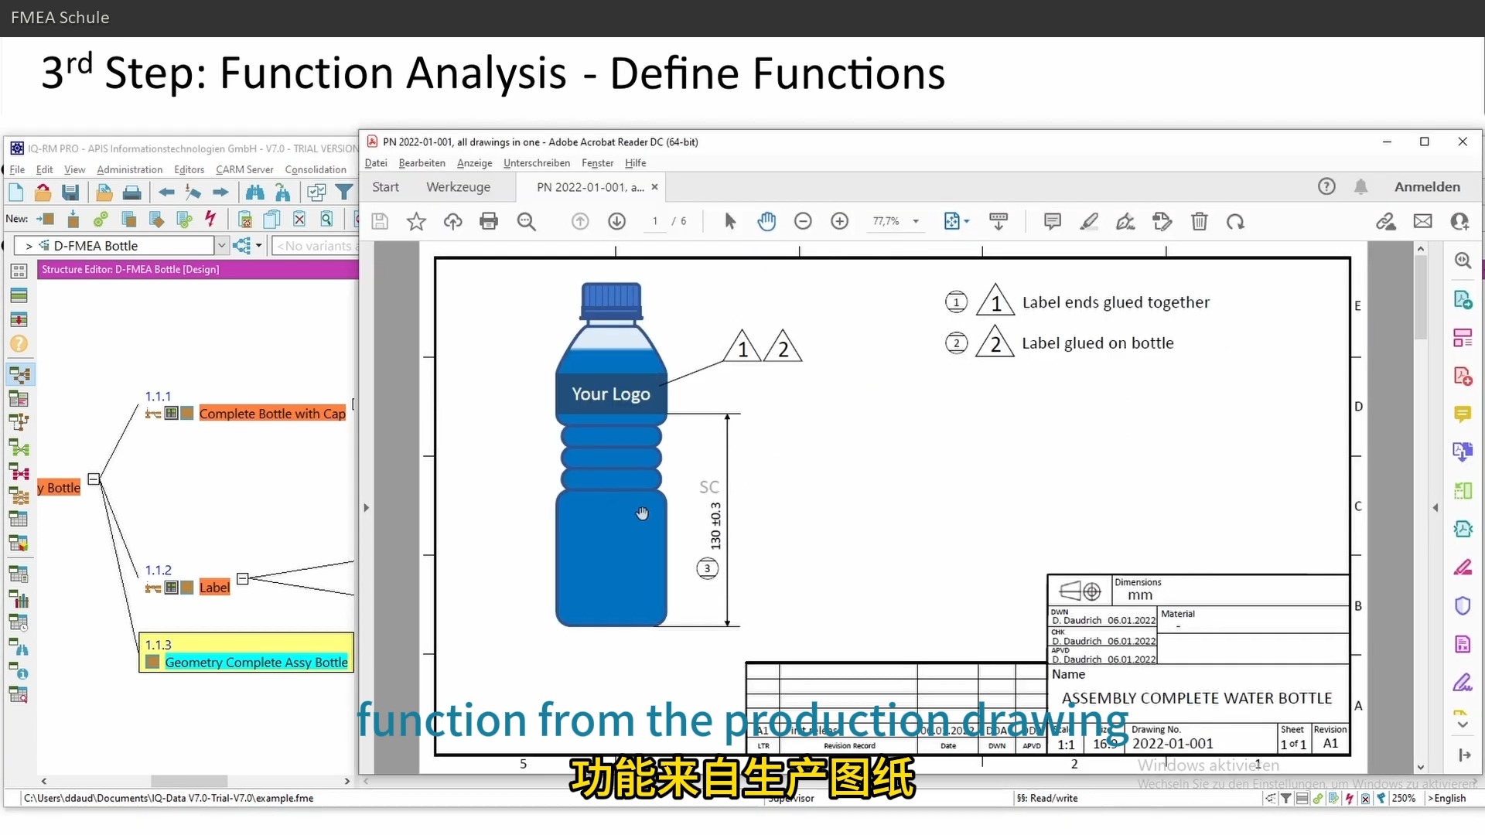Open the 77,7% zoom level dropdown
Viewport: 1485px width, 835px height.
[896, 221]
